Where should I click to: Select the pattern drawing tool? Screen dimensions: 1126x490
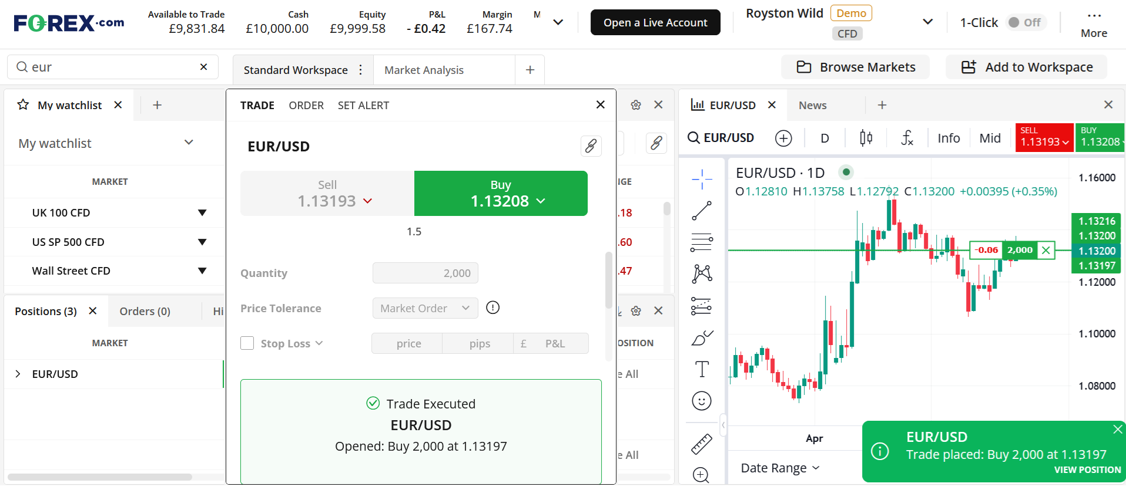tap(702, 273)
